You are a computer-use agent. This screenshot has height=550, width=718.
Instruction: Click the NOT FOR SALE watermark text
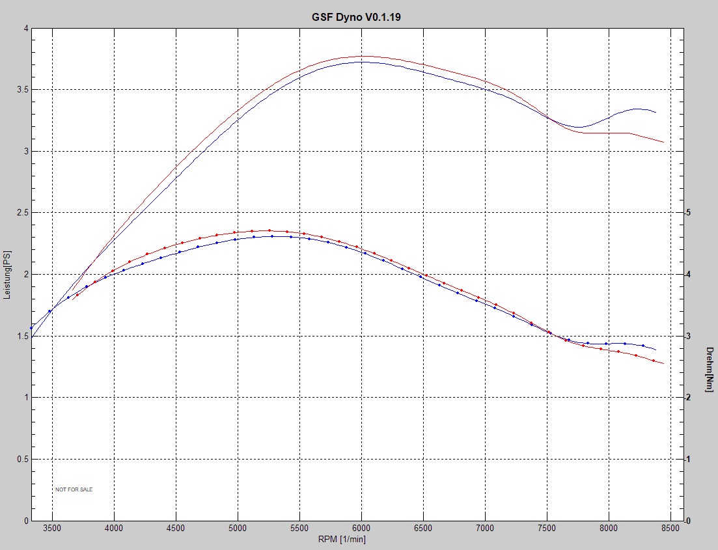(74, 489)
